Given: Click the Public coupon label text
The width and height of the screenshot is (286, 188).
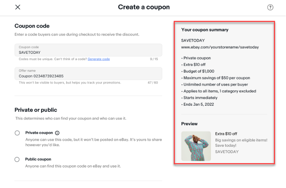Looking at the screenshot, I should click(x=38, y=159).
